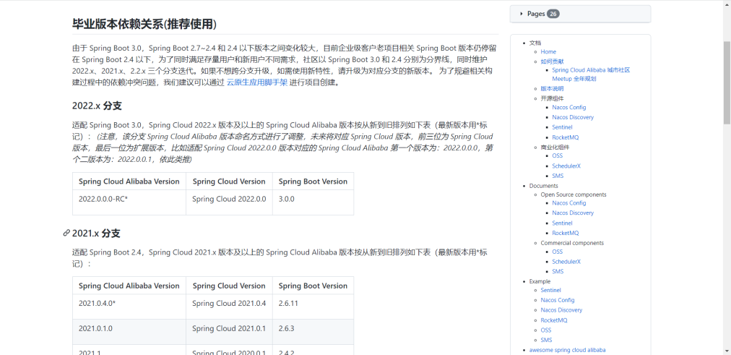Image resolution: width=731 pixels, height=355 pixels.
Task: Click the 2022.0.0.0-RC* table cell
Action: [x=129, y=202]
